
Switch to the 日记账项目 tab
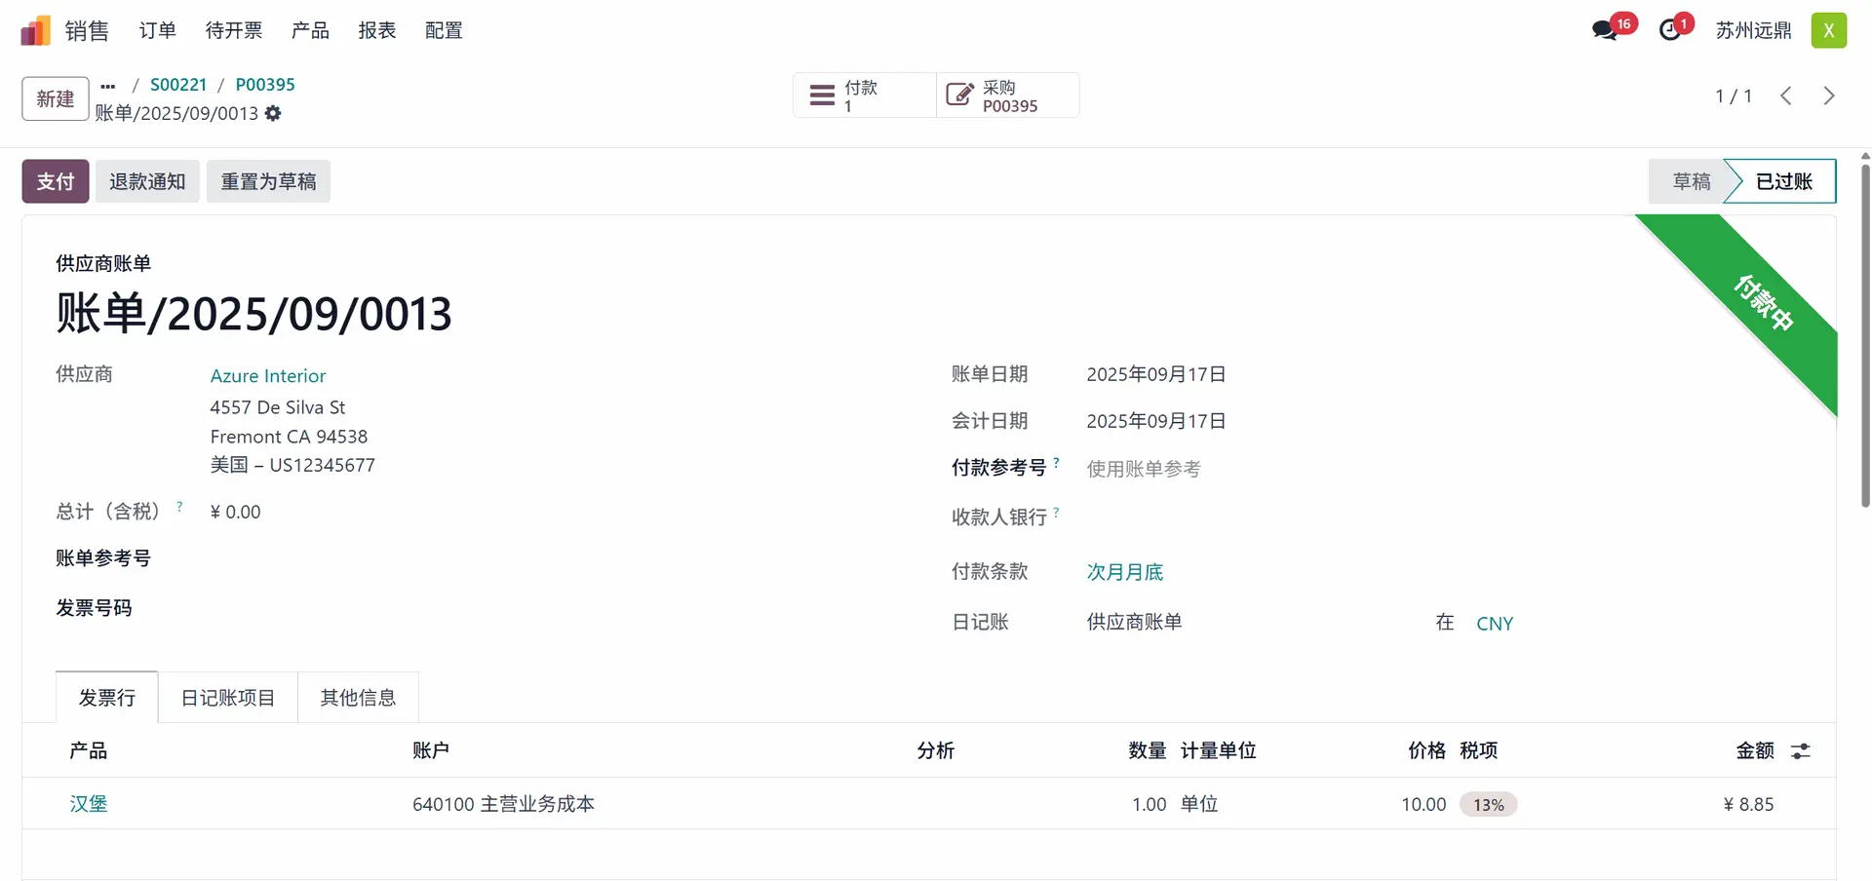click(228, 698)
